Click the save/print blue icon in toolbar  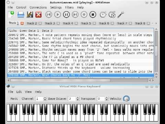pyautogui.click(x=21, y=14)
